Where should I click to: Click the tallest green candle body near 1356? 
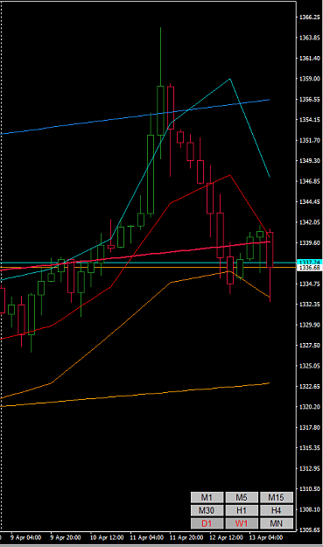pyautogui.click(x=160, y=110)
